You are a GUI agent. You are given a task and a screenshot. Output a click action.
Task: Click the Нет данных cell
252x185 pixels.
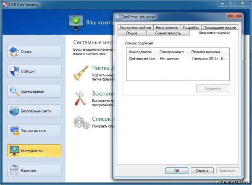(169, 59)
